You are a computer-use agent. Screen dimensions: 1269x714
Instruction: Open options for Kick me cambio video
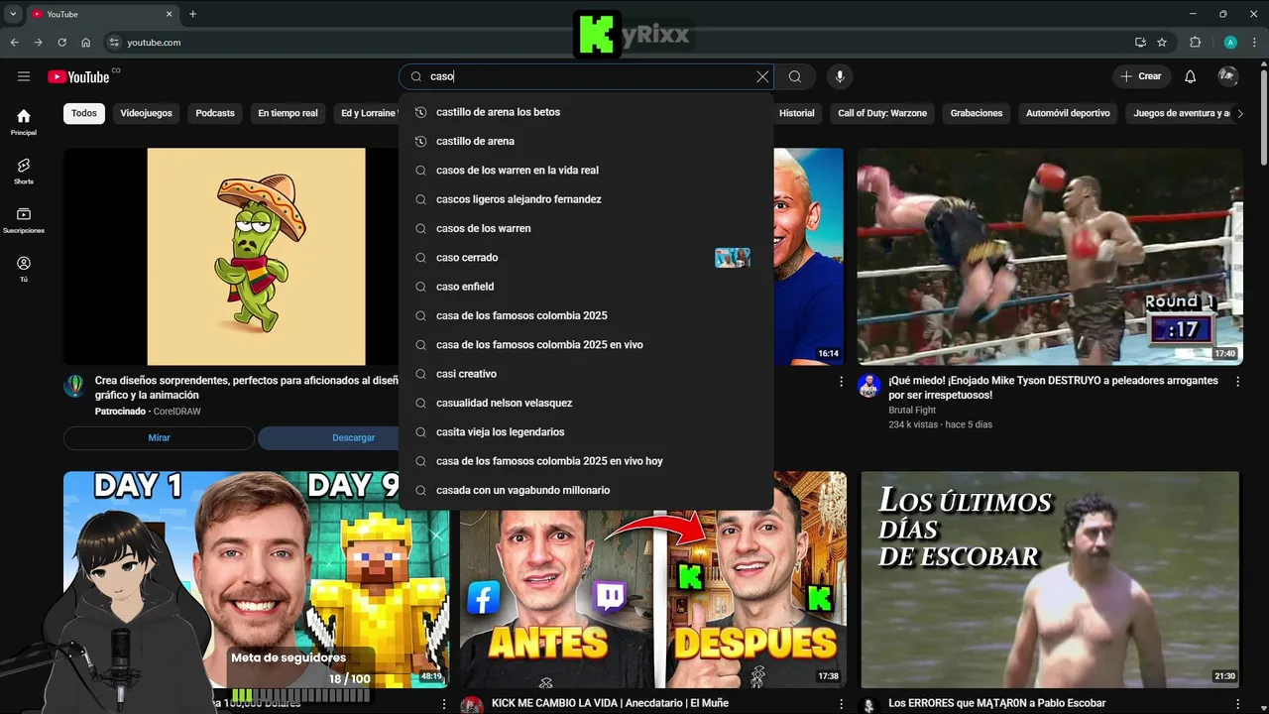tap(841, 703)
